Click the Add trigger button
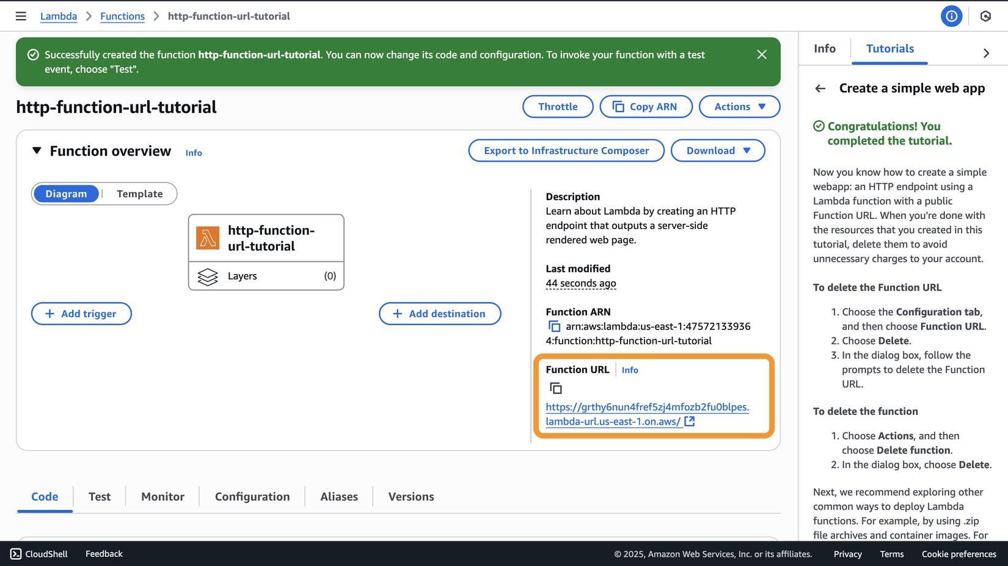Viewport: 1008px width, 566px height. click(81, 313)
